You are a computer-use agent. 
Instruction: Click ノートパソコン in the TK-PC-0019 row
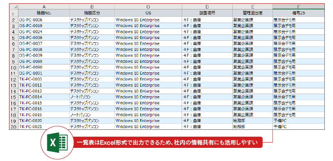point(81,115)
